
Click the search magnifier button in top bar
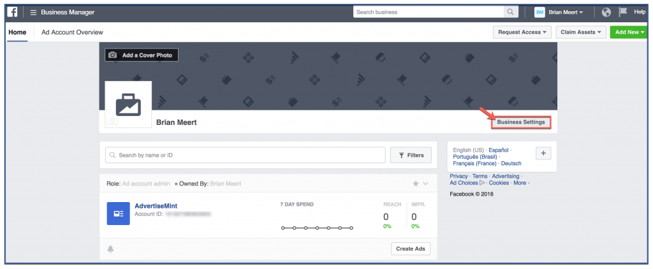click(511, 12)
